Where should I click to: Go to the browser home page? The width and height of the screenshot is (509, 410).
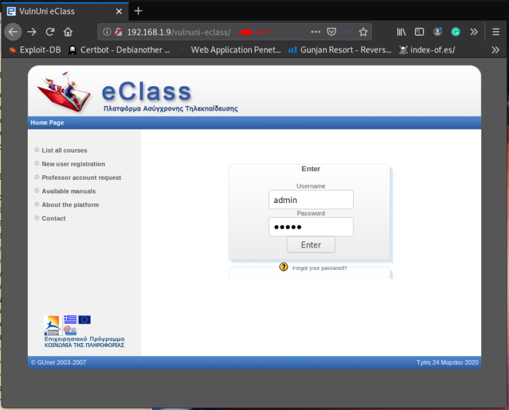point(68,32)
